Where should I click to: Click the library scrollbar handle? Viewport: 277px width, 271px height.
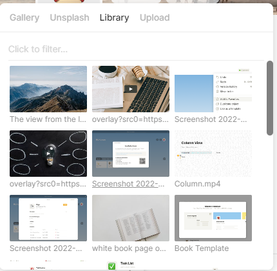click(x=270, y=98)
